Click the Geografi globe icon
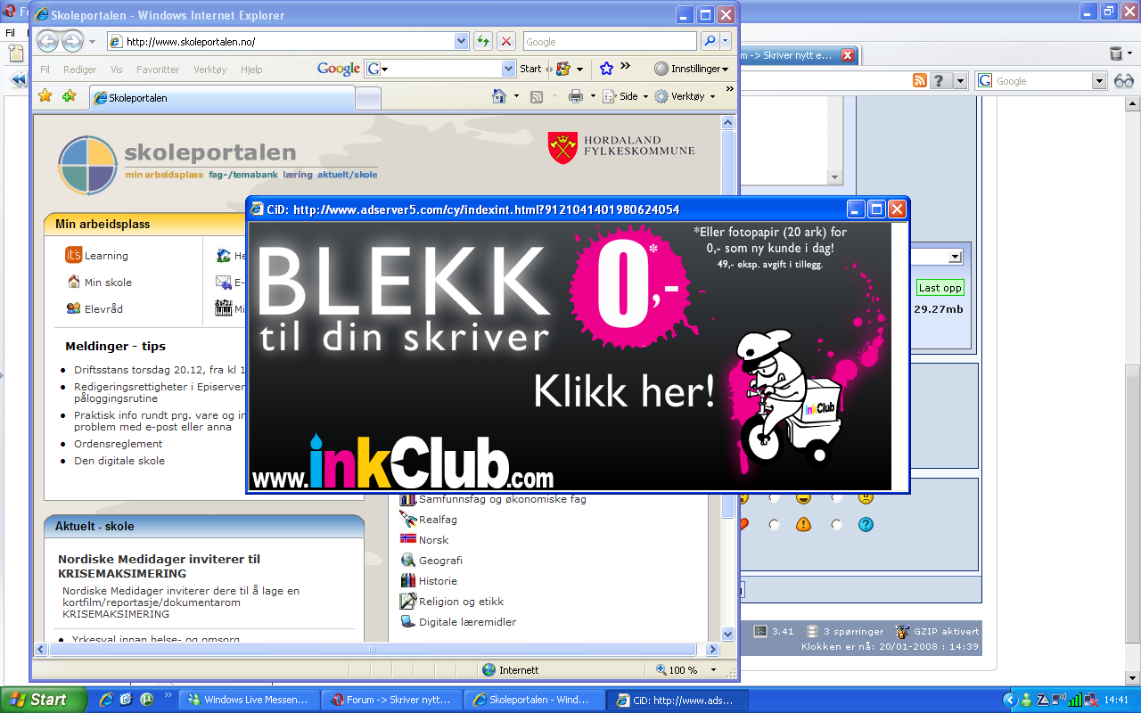1141x713 pixels. tap(408, 560)
